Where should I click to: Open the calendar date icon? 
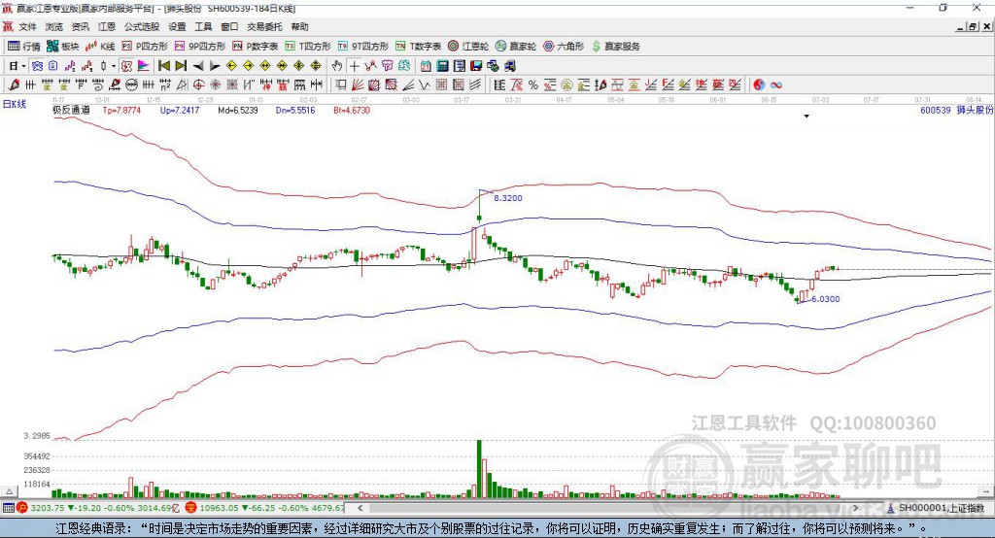(x=426, y=66)
